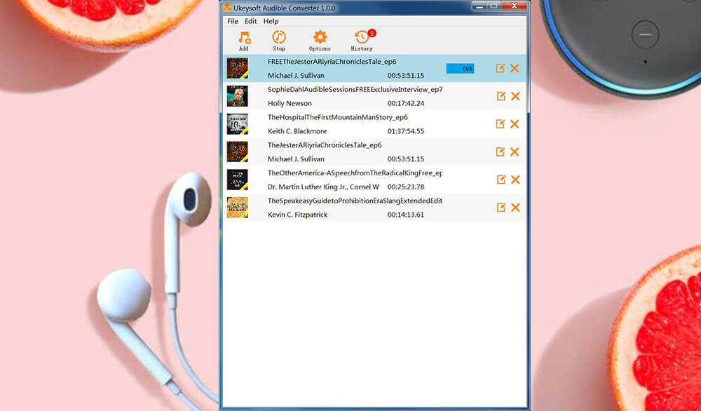
Task: Click title TheOtherAmerica-ASpeechfromTheRadicalKingFree
Action: click(355, 173)
